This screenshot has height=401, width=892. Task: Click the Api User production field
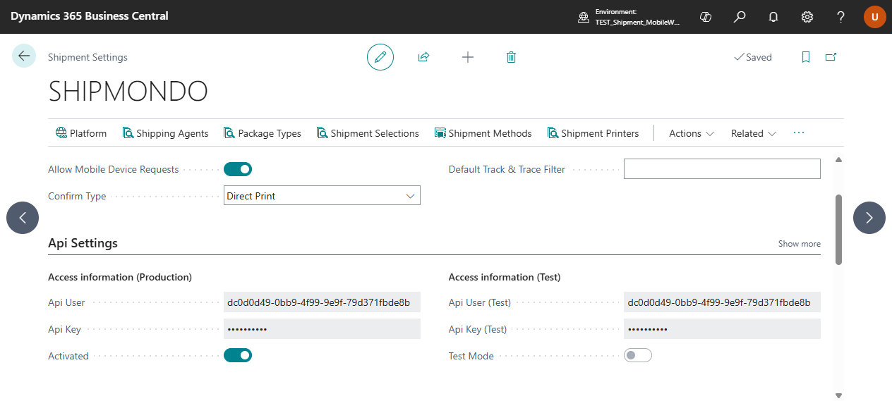[322, 302]
